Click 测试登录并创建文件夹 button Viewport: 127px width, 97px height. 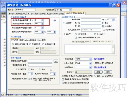click(81, 41)
